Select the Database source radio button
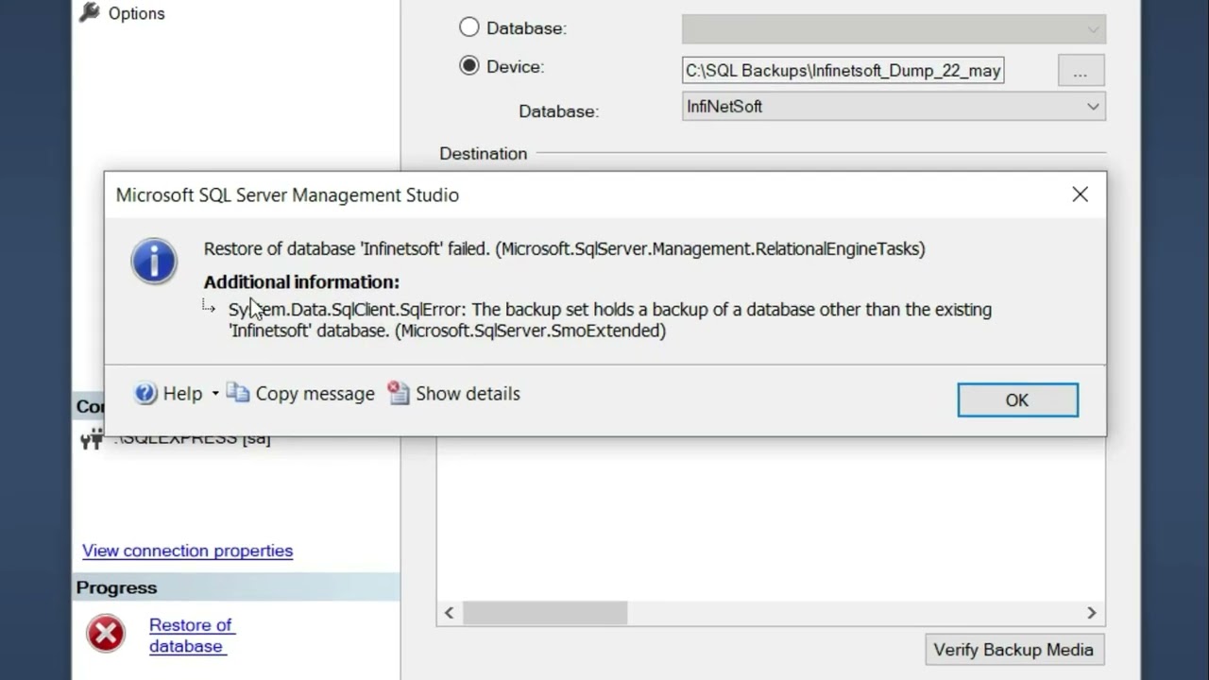 click(469, 27)
